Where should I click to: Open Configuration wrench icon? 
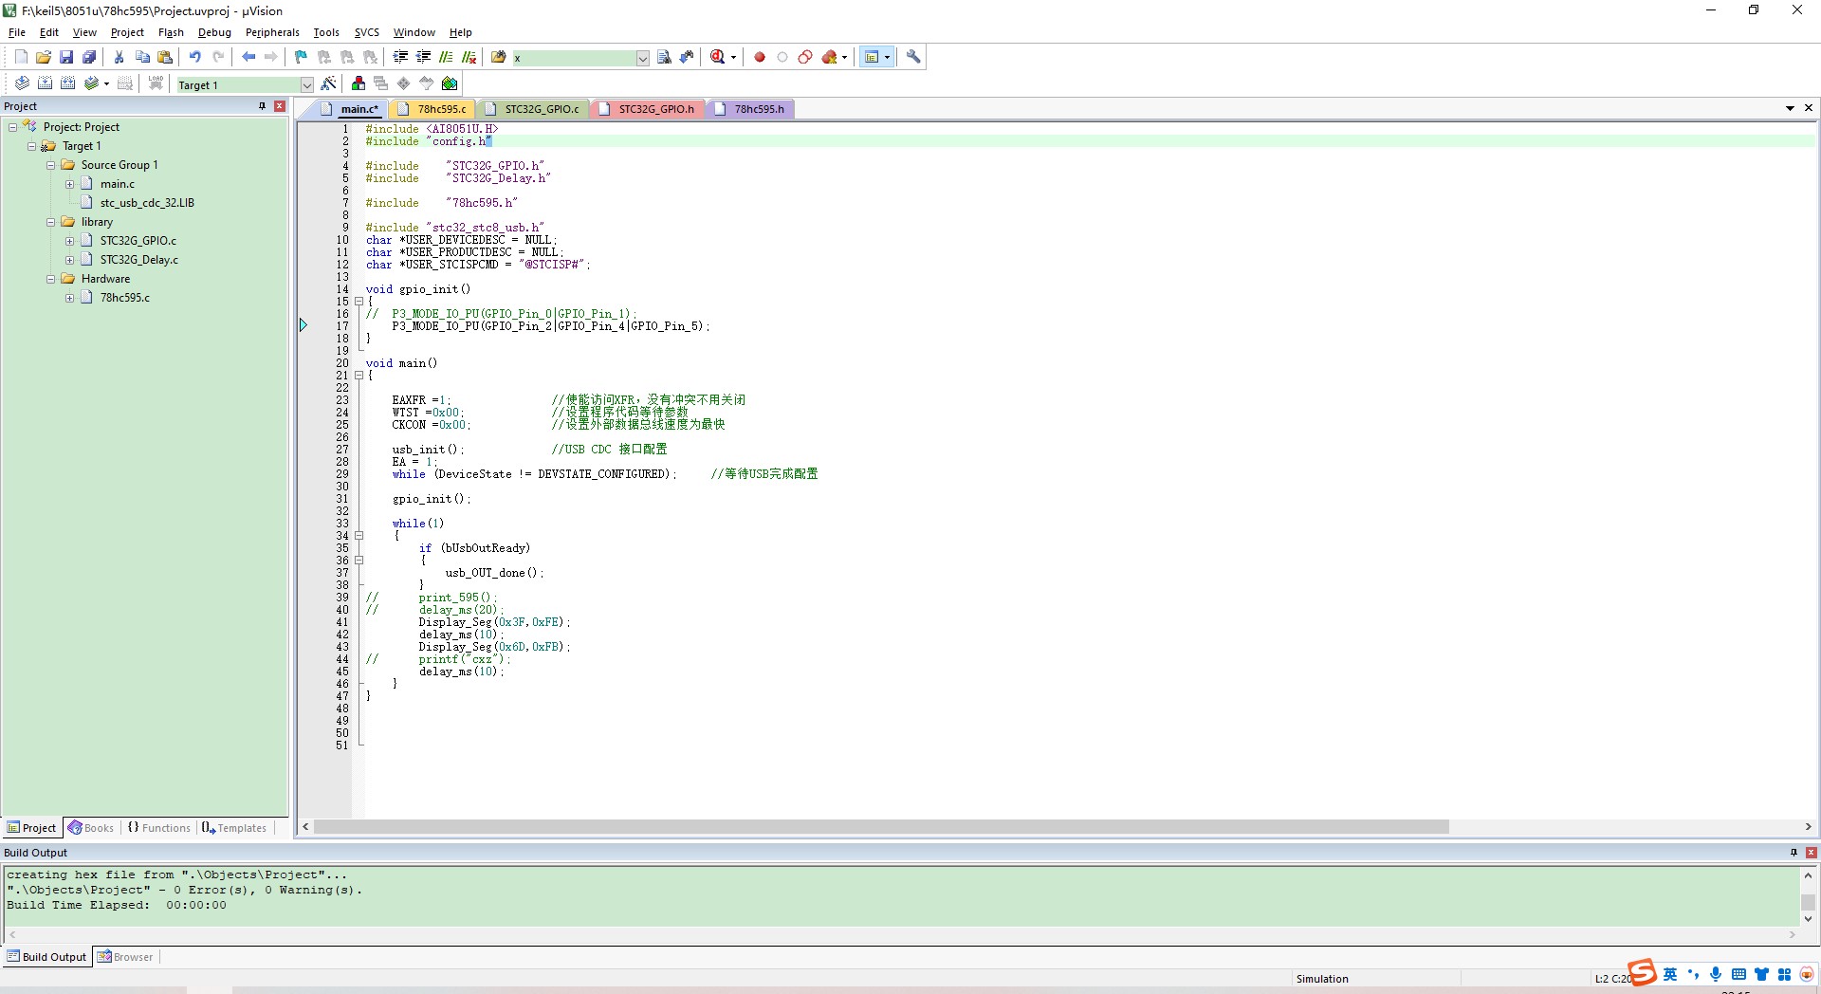point(913,57)
